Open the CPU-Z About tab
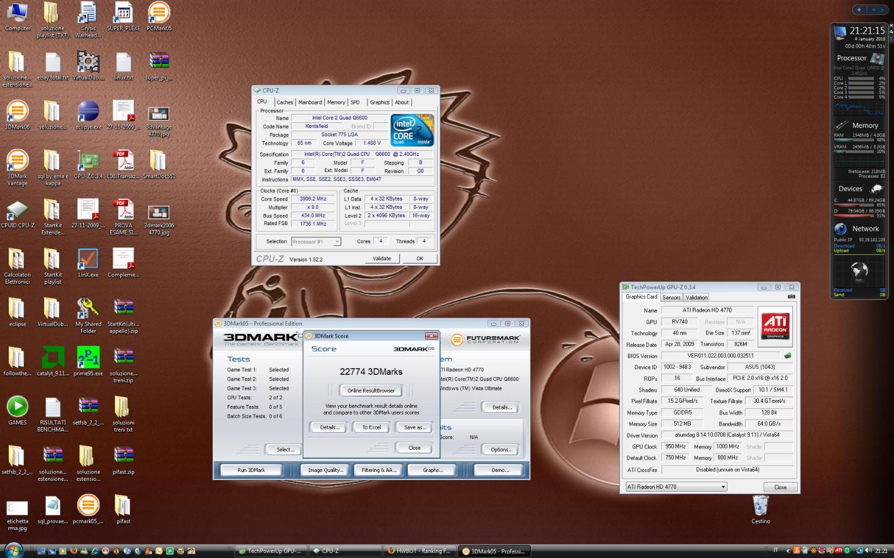The height and width of the screenshot is (558, 894). pyautogui.click(x=402, y=102)
